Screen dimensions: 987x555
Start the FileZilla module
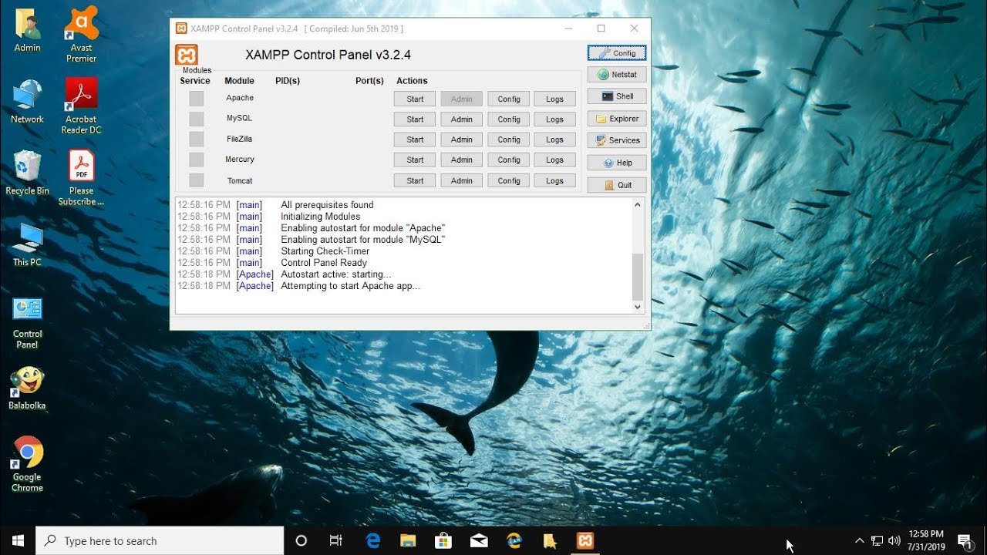click(x=415, y=140)
